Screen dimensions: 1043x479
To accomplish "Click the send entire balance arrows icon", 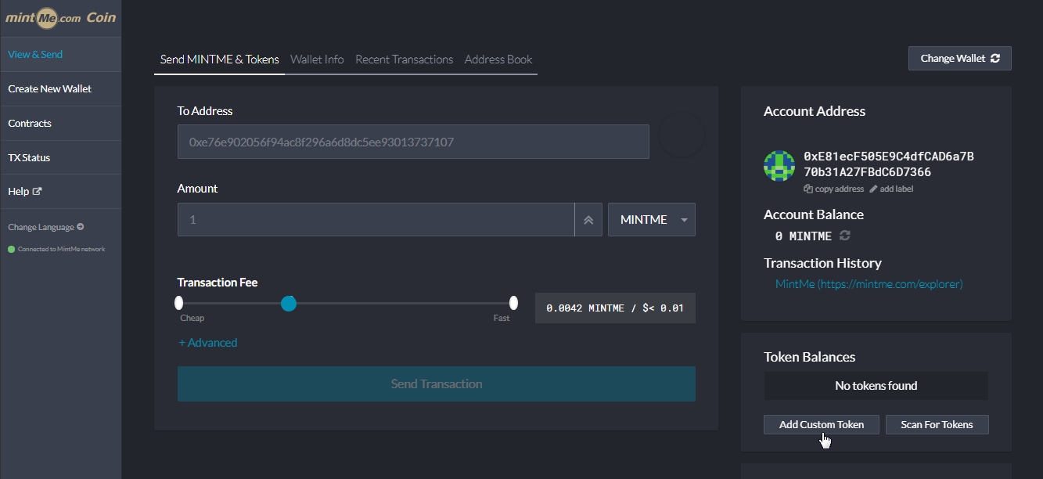I will click(x=588, y=220).
